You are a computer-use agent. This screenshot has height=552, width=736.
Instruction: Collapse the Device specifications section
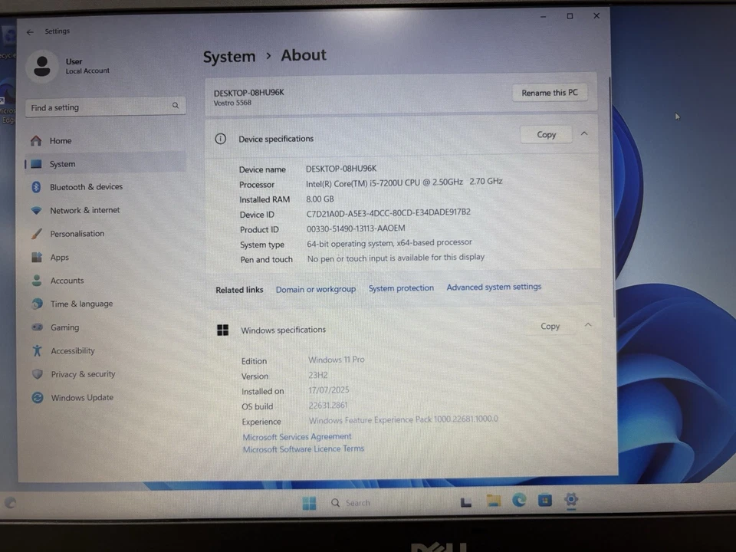click(584, 133)
